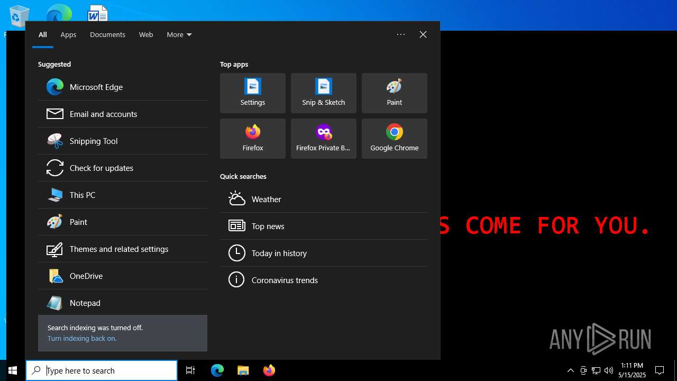Viewport: 677px width, 381px height.
Task: Open Email and accounts envelope icon
Action: 55,114
